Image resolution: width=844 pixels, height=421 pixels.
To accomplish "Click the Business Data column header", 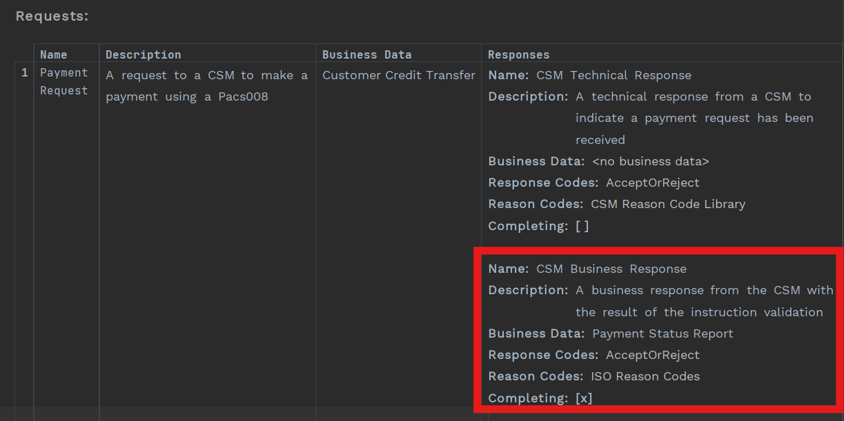I will tap(366, 54).
